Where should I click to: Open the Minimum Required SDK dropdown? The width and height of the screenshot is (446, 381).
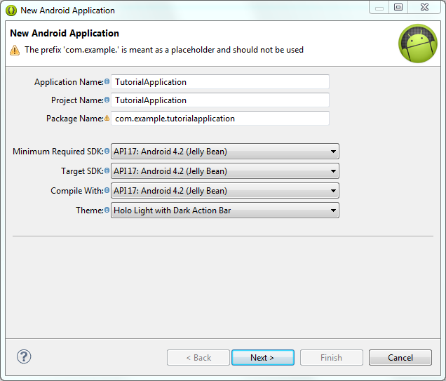pos(225,152)
